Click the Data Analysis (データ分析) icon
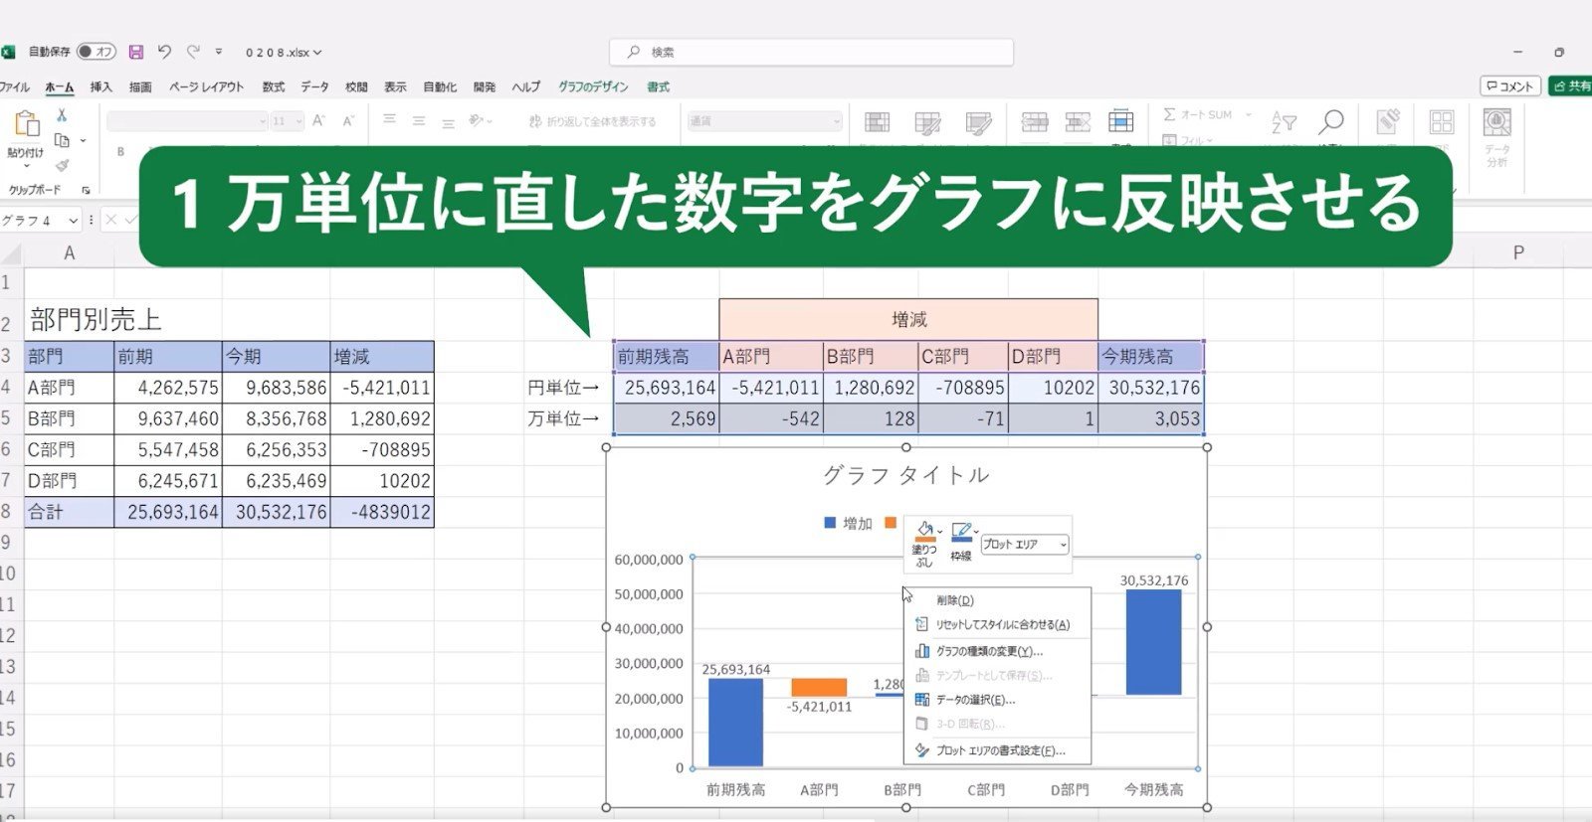The width and height of the screenshot is (1592, 822). coord(1497,122)
